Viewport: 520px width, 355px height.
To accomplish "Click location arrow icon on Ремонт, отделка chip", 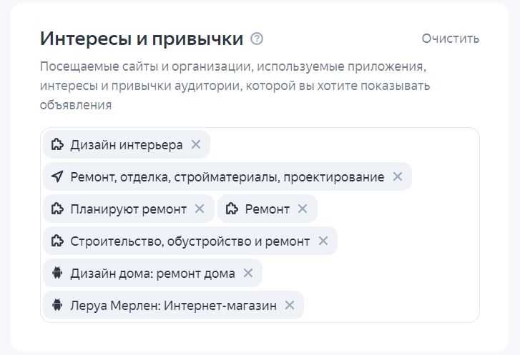I will [x=57, y=176].
